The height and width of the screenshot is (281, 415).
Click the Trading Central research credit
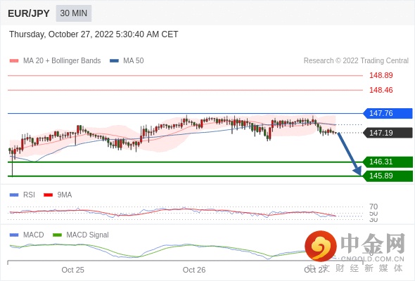point(356,61)
